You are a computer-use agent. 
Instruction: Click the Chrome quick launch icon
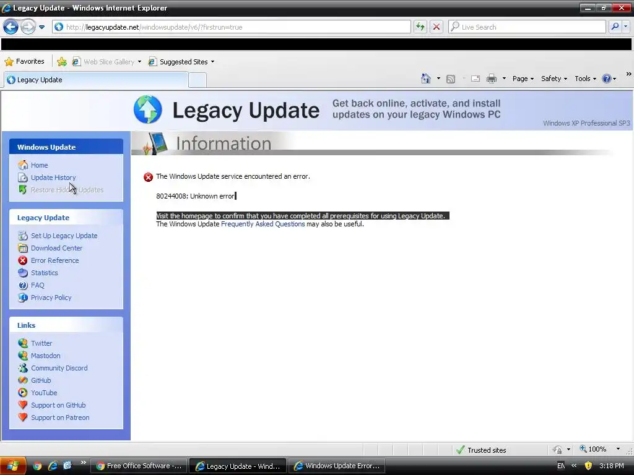[x=37, y=466]
